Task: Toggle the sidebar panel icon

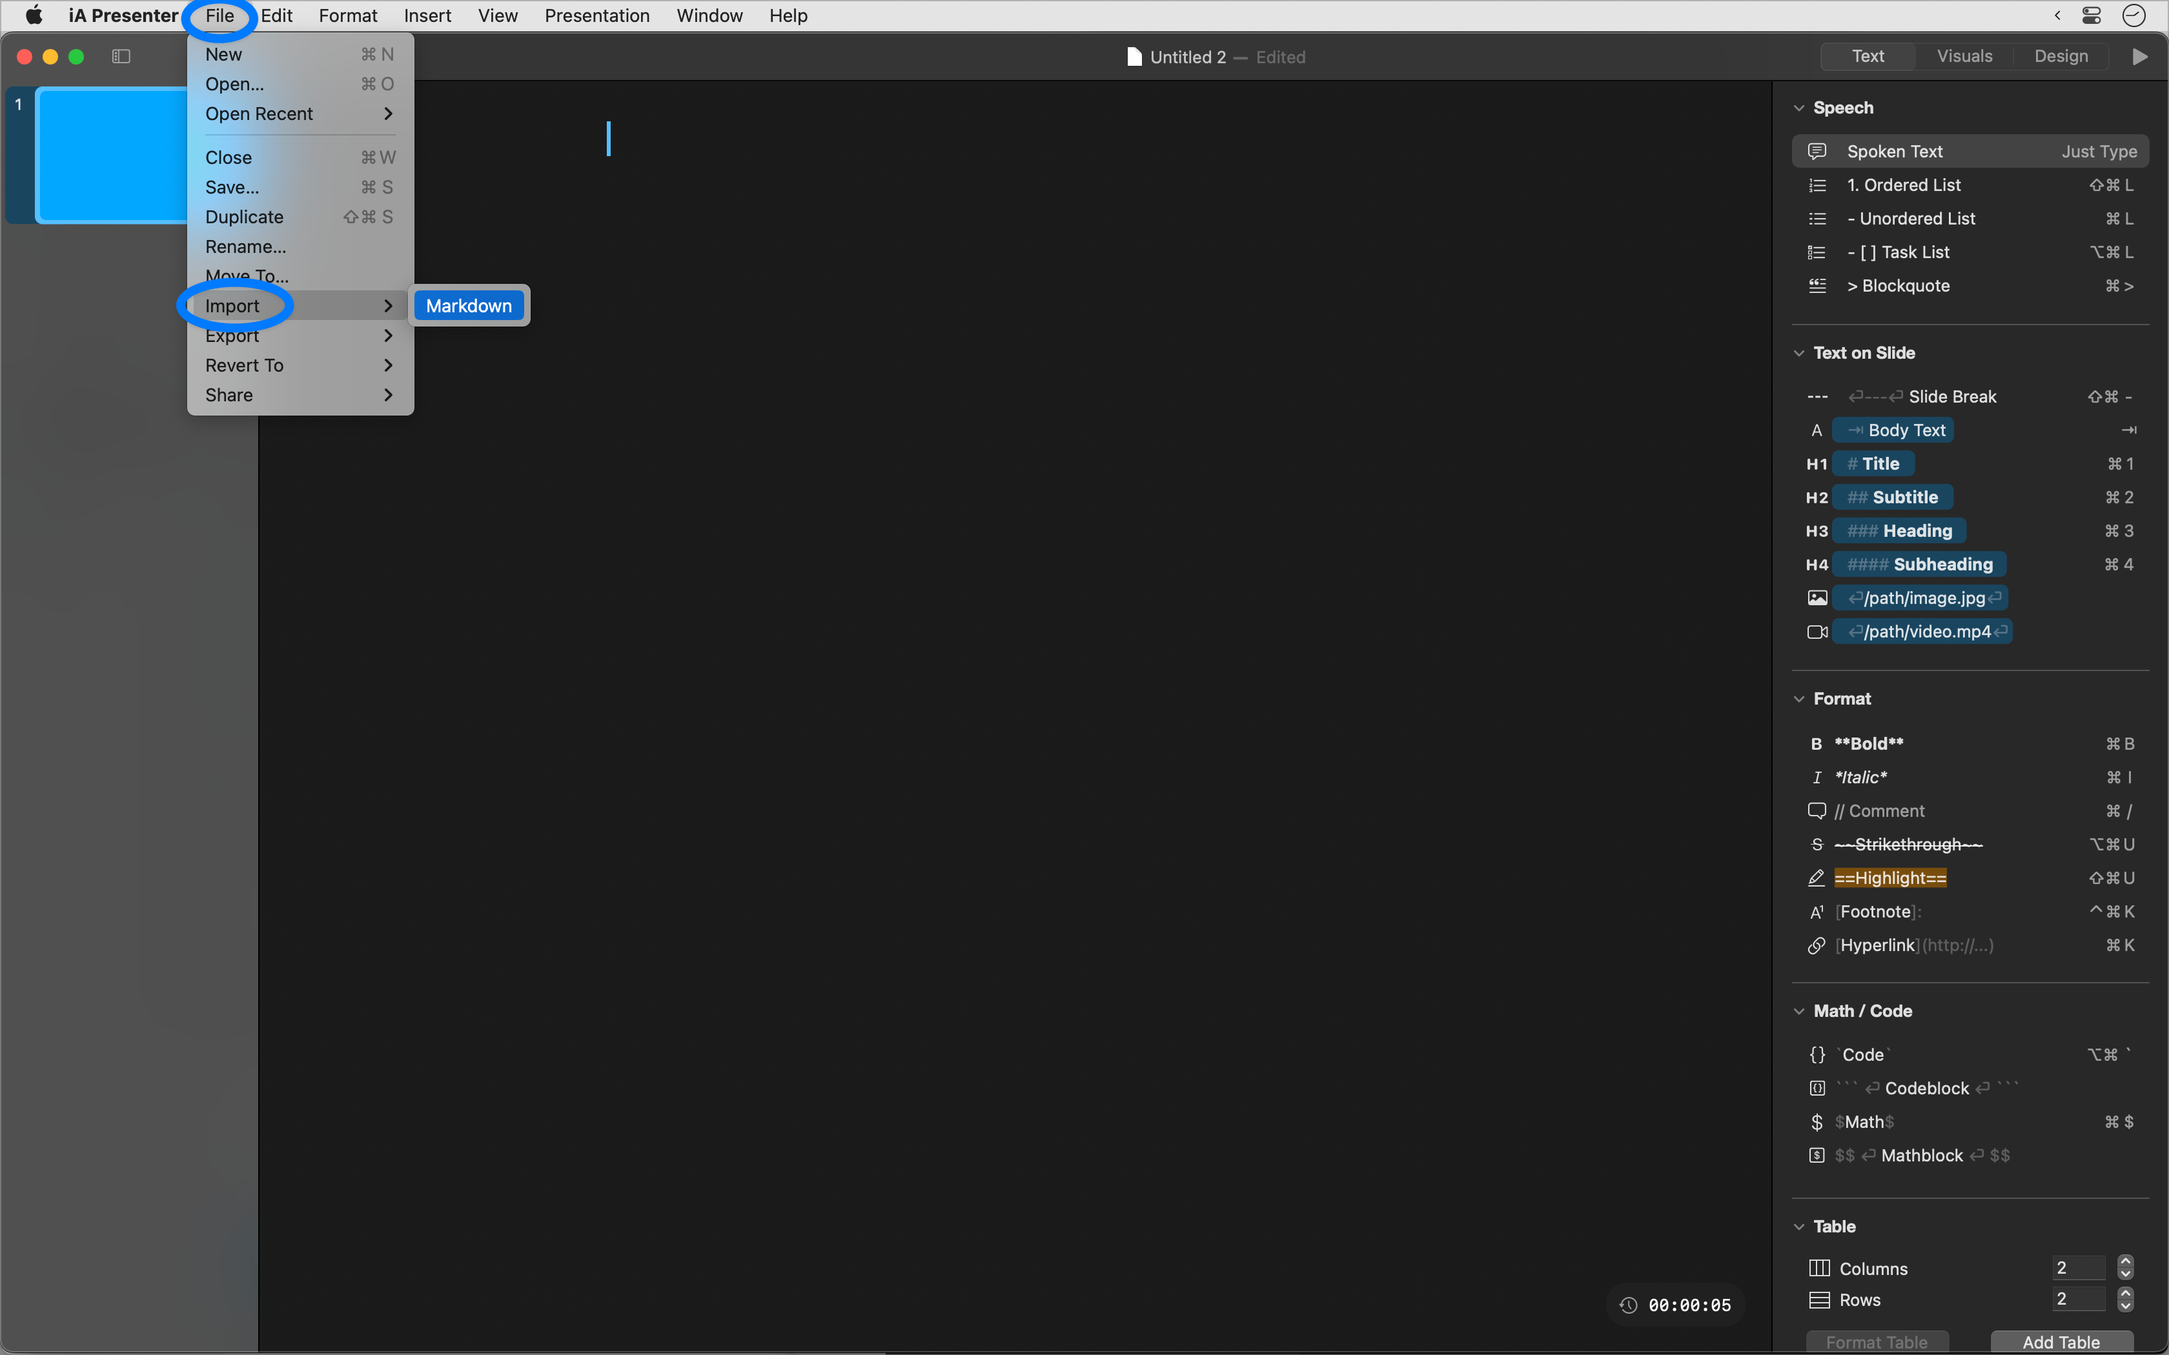Action: (x=121, y=57)
